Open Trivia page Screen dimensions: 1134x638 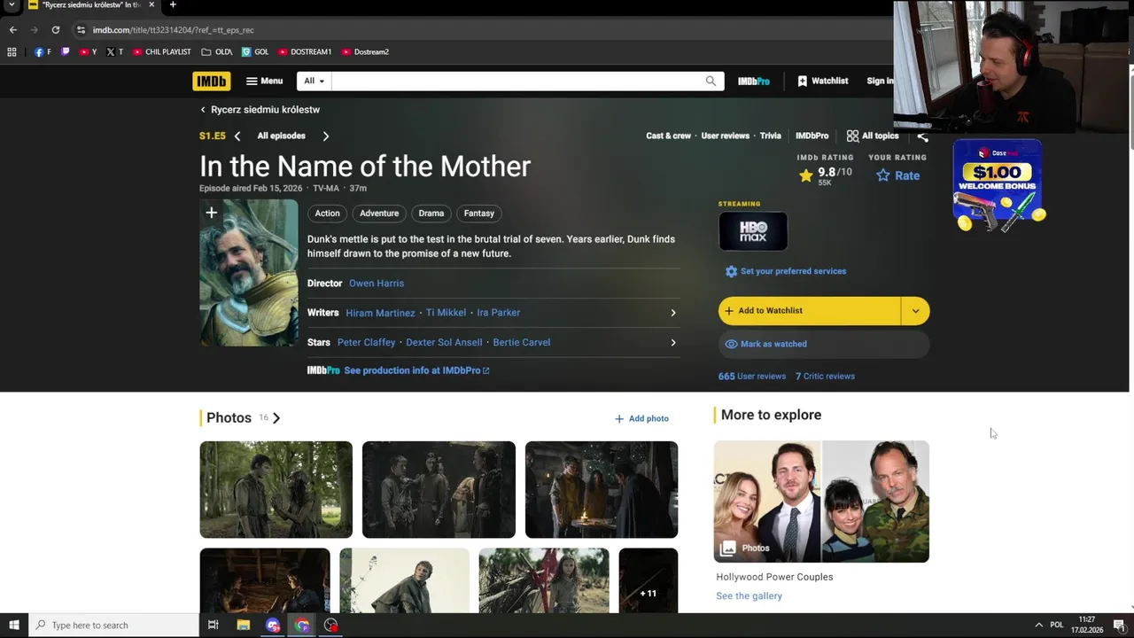pyautogui.click(x=771, y=136)
